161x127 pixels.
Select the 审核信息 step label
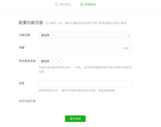[x=90, y=5]
